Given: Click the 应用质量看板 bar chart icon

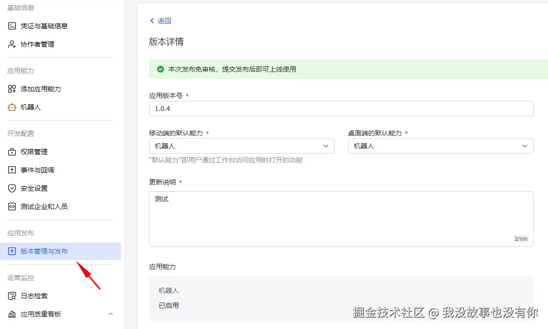Looking at the screenshot, I should click(12, 314).
